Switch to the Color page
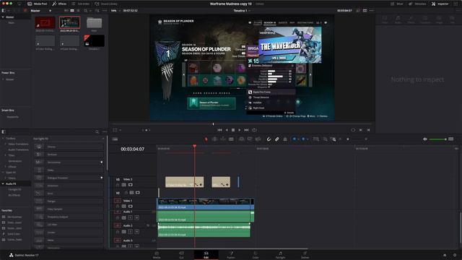Screen dimensions: 462x260 coord(256,255)
